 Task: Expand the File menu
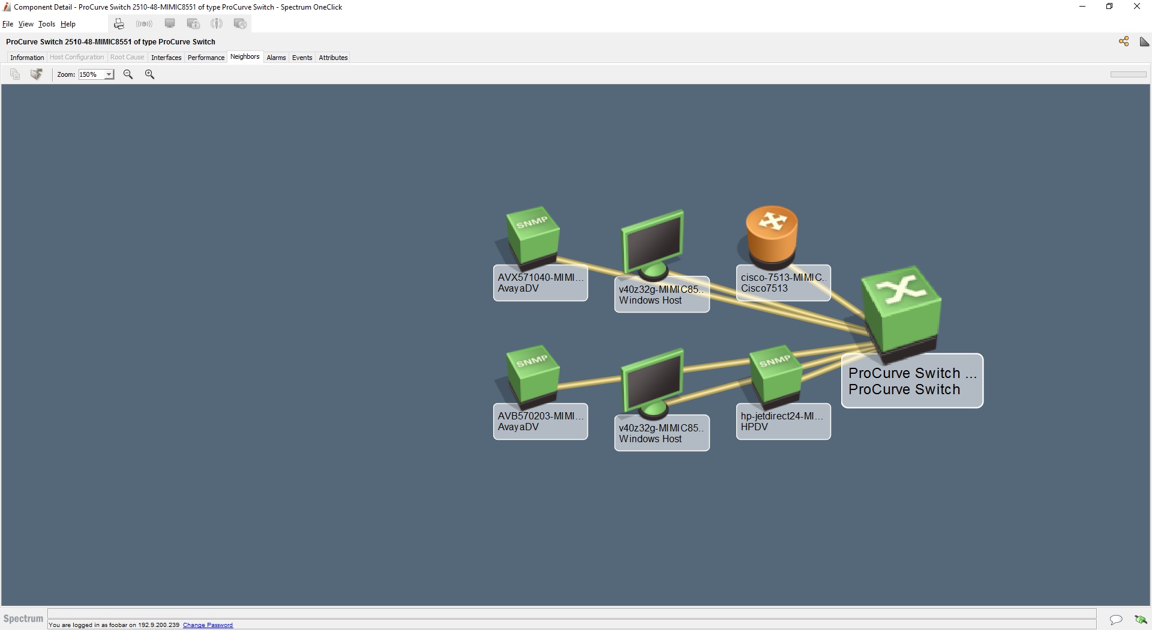tap(8, 24)
